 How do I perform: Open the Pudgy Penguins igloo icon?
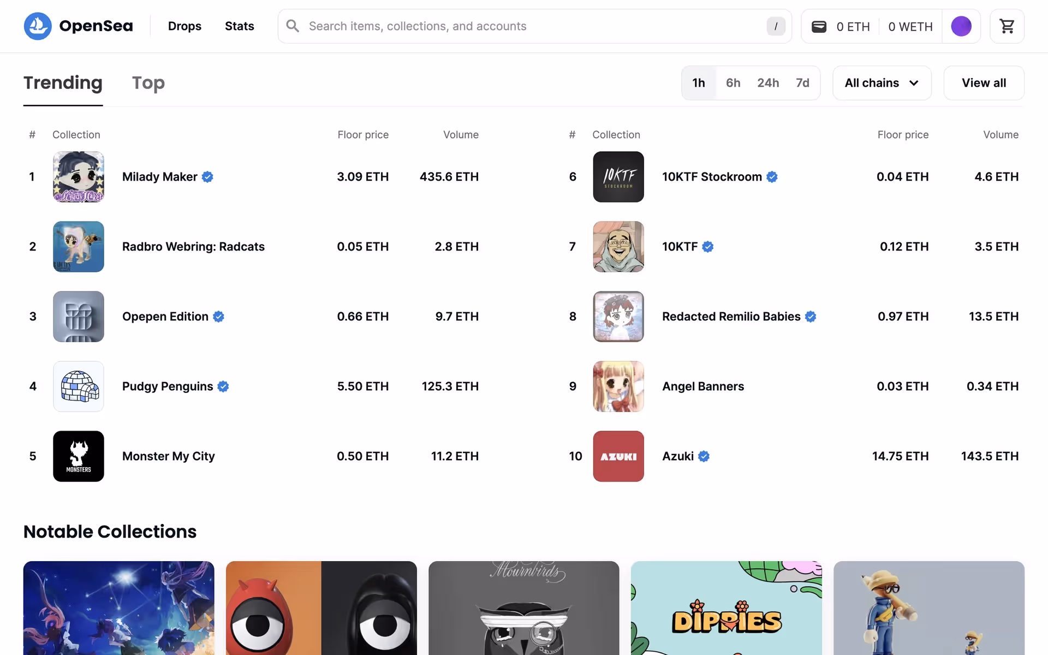click(x=79, y=386)
